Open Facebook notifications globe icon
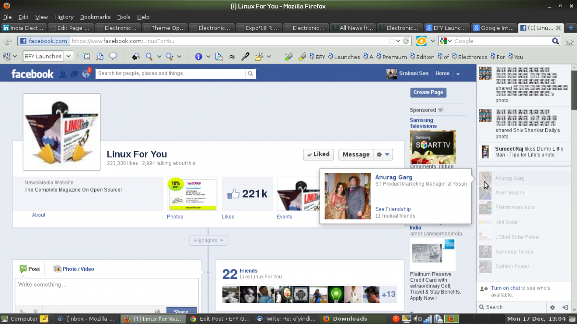 (x=86, y=74)
